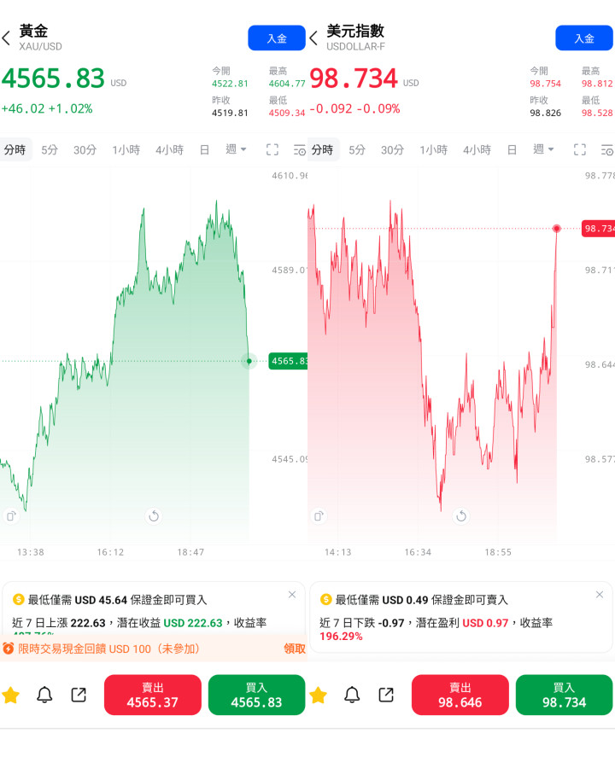Expand the 週 timeframe dropdown on gold
The width and height of the screenshot is (615, 768).
pos(236,149)
